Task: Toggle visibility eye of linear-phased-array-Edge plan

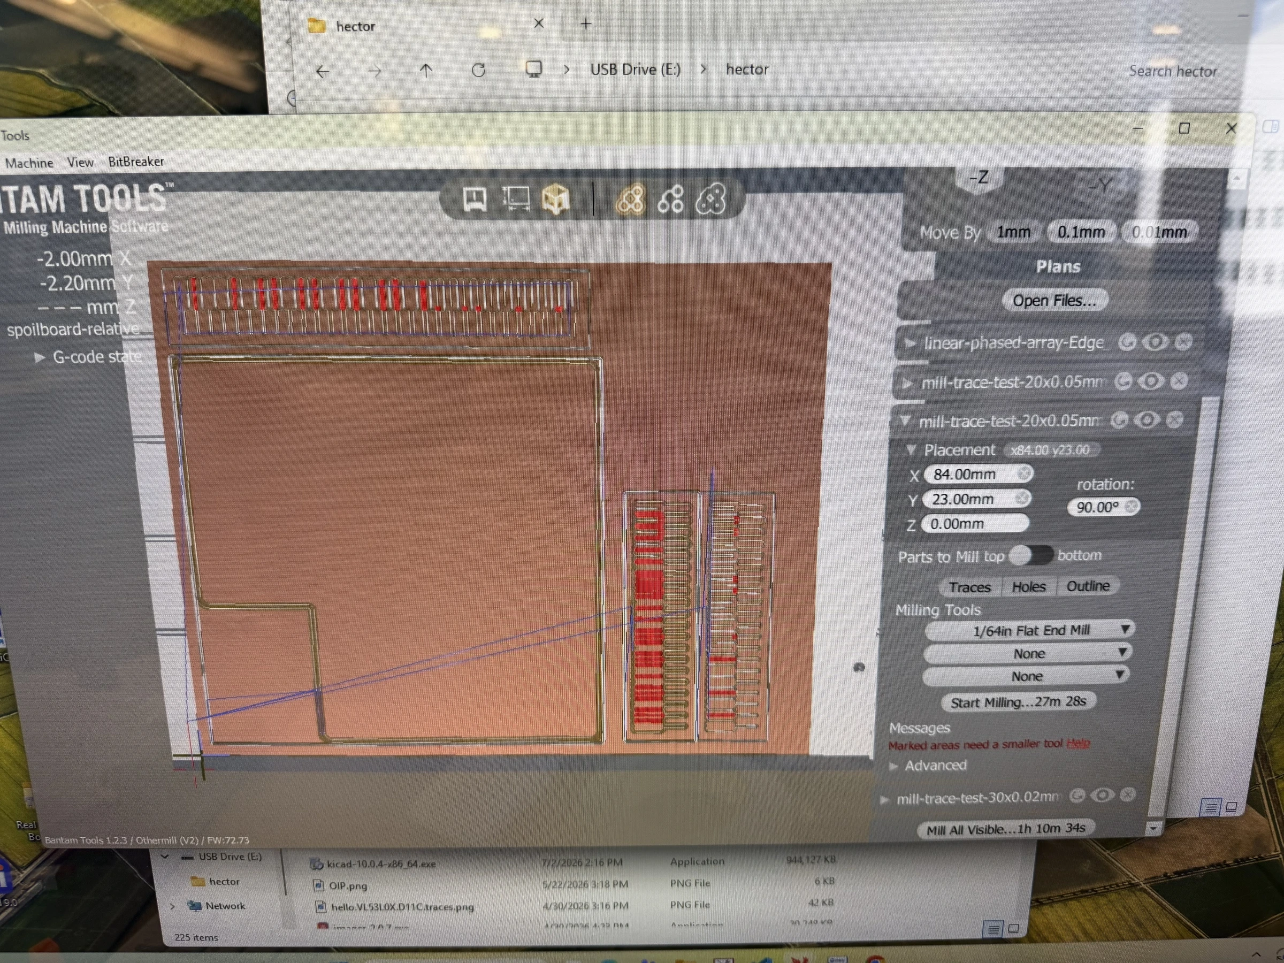Action: [1155, 342]
